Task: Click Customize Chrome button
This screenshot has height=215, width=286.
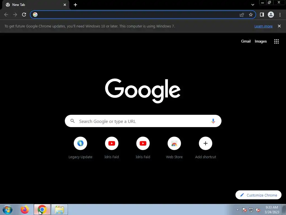Action: point(258,195)
